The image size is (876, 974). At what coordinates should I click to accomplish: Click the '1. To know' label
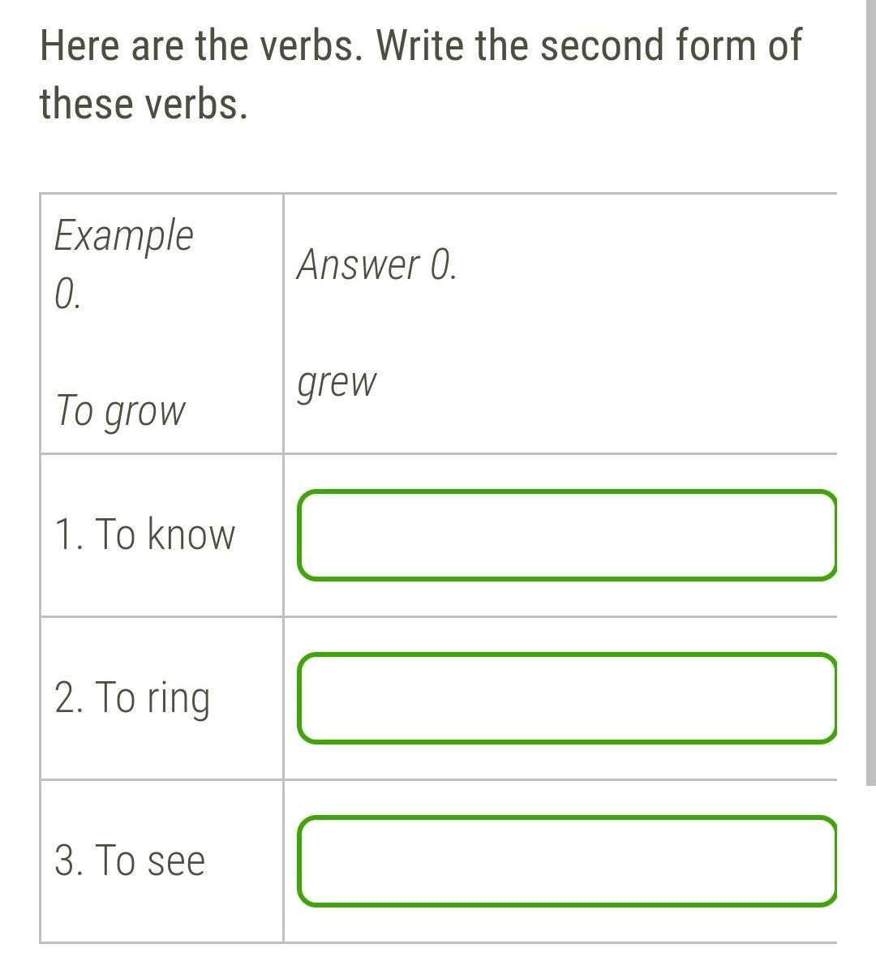144,535
